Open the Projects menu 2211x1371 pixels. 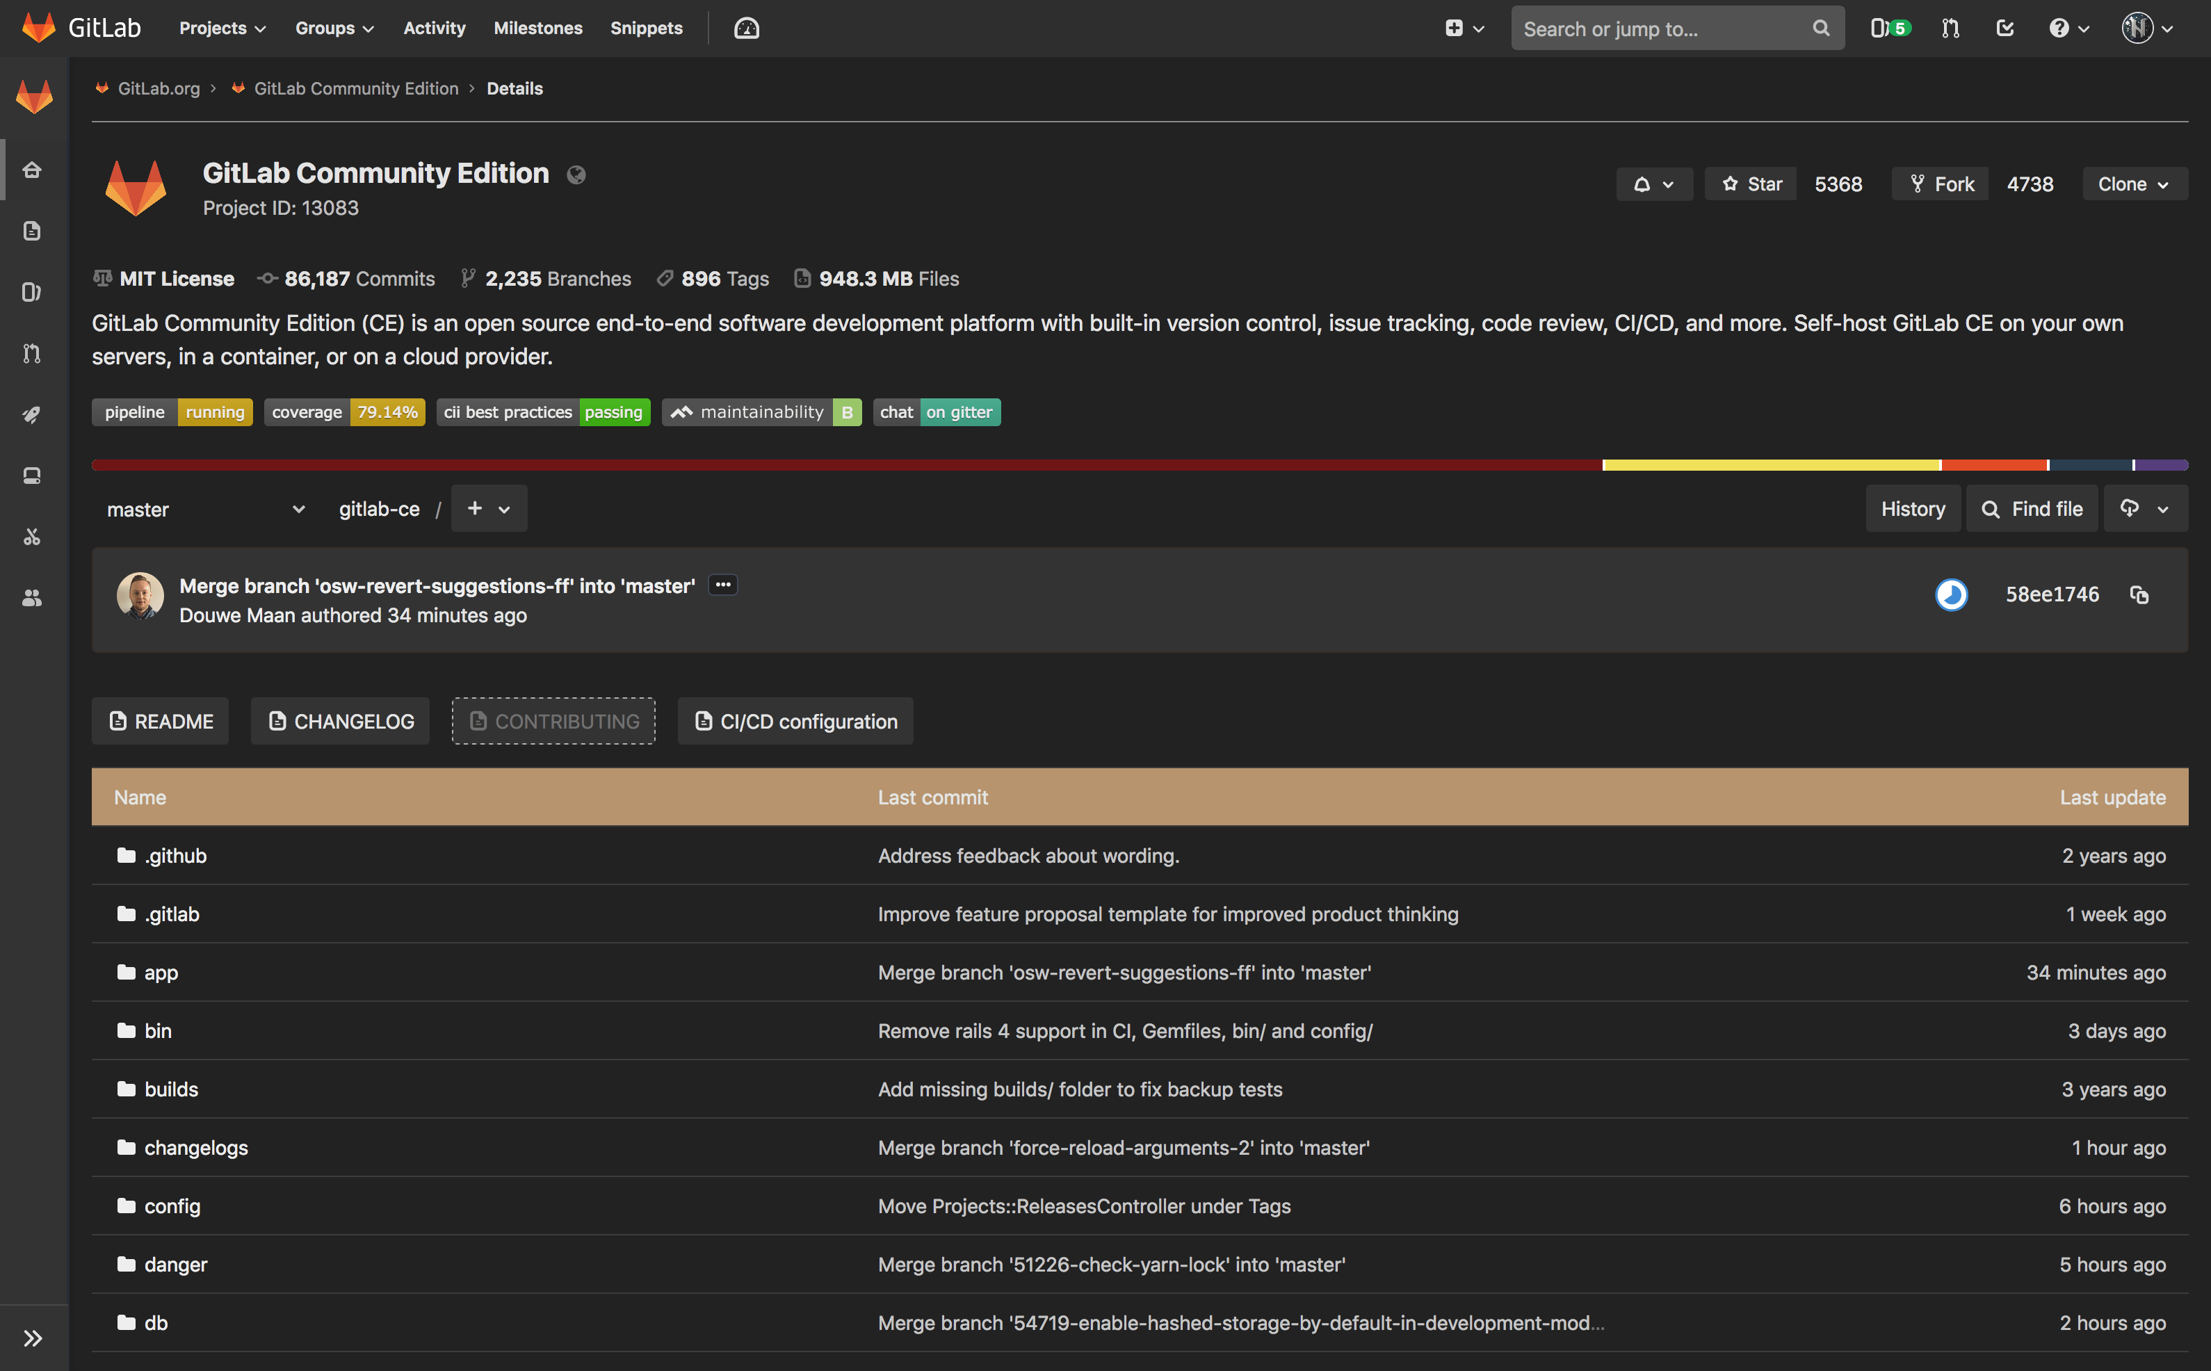pos(220,28)
